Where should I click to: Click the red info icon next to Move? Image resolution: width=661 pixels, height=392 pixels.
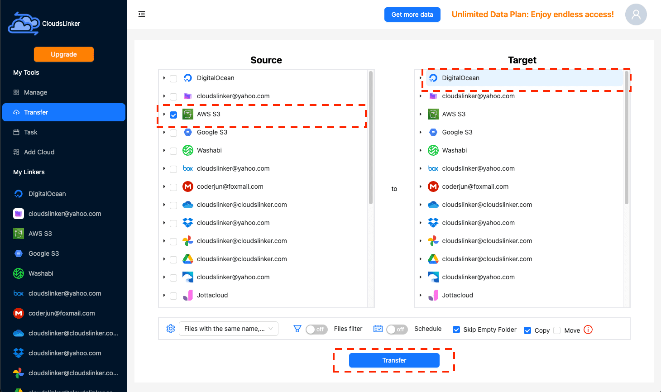click(x=588, y=330)
